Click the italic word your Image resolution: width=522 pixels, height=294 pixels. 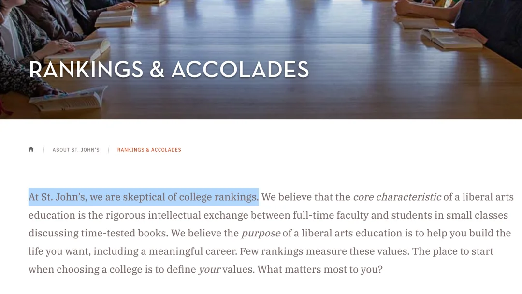point(209,269)
